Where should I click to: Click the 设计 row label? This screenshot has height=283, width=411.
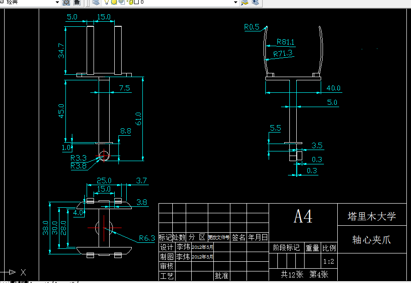pyautogui.click(x=167, y=247)
